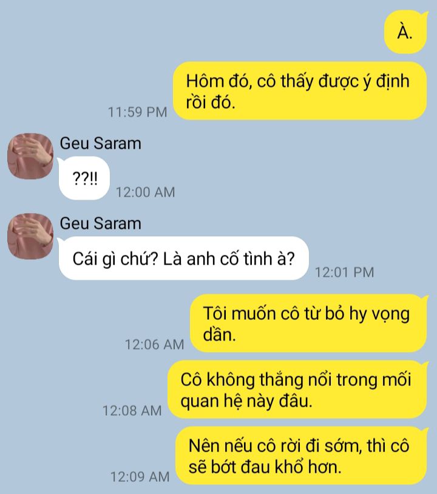Tap empty chat background left of 'À.' bubble

click(189, 32)
